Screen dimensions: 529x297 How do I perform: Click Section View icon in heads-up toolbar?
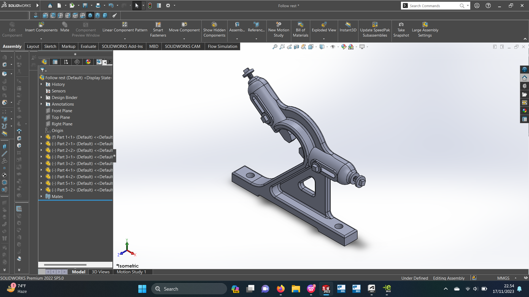[x=296, y=47]
